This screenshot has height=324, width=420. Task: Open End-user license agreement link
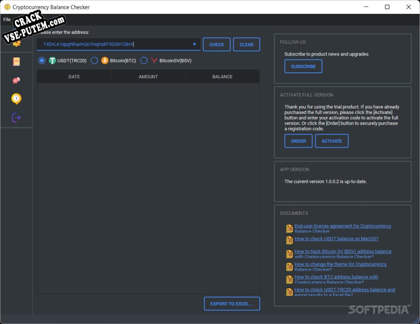click(343, 229)
